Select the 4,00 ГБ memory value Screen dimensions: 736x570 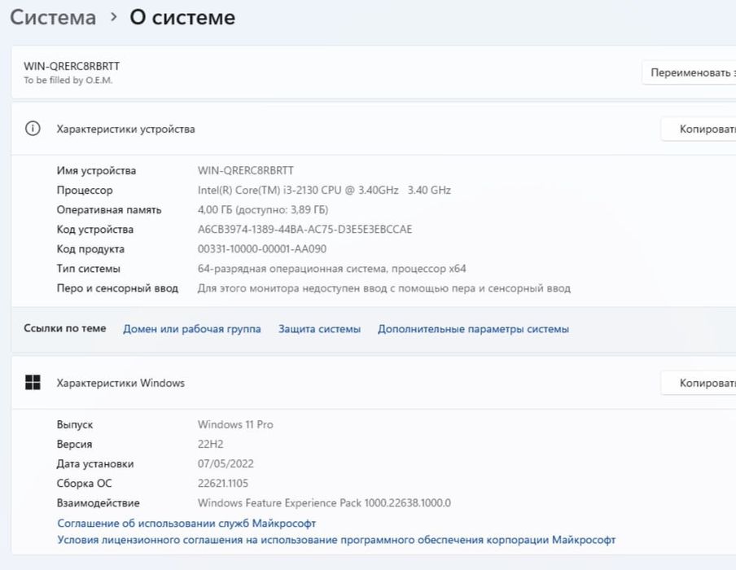point(263,210)
